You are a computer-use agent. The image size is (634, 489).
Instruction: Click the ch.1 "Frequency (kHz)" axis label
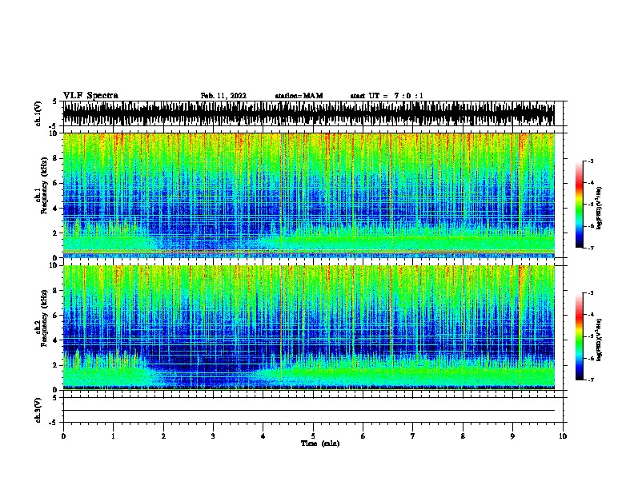click(x=44, y=186)
